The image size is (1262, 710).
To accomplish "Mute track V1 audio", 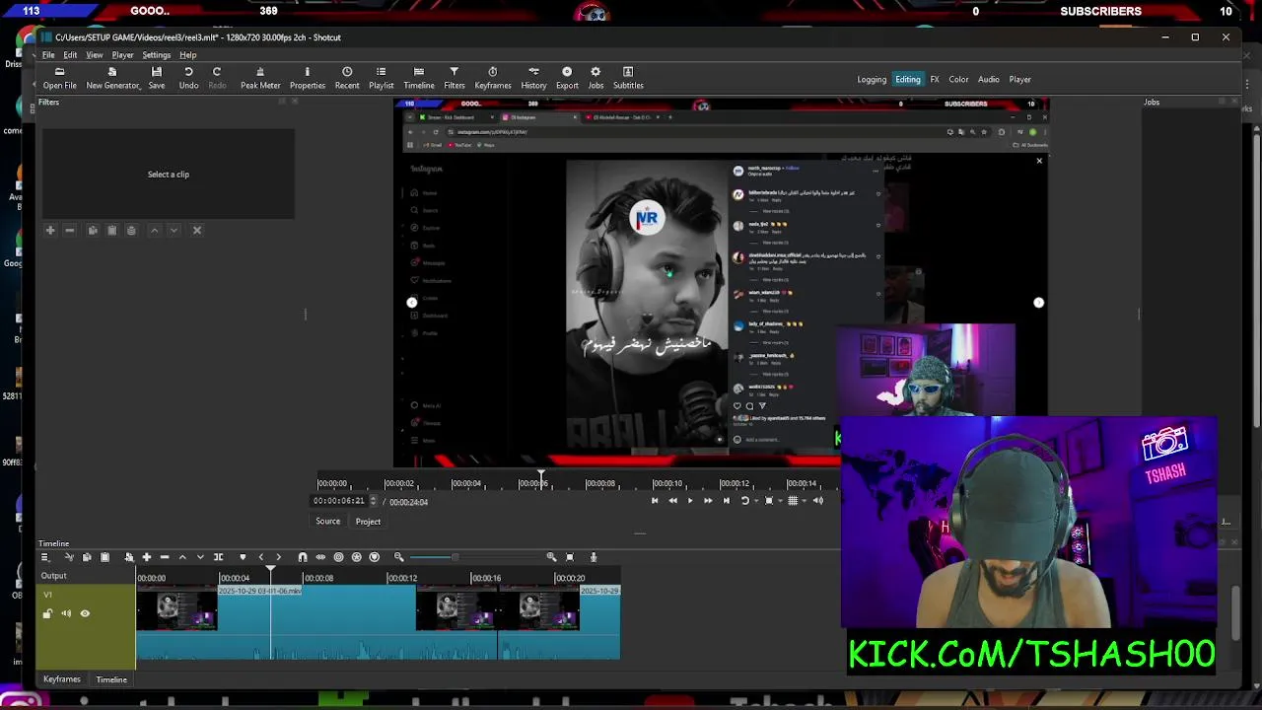I will tap(66, 613).
